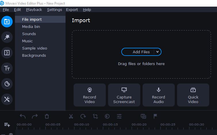The height and width of the screenshot is (135, 217).
Task: Open the Filters magic wand tab
Action: 7,37
